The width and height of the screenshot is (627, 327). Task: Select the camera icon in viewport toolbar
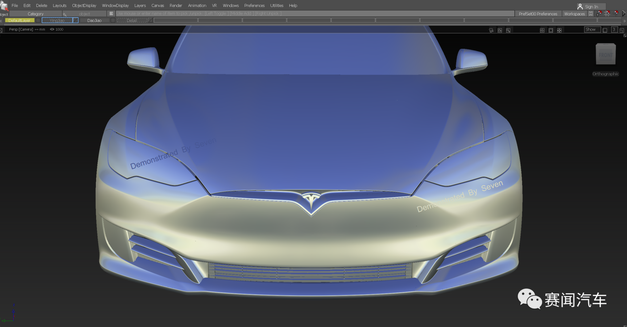click(x=491, y=30)
